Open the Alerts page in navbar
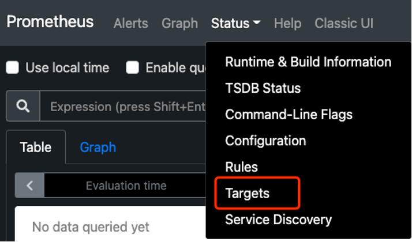The width and height of the screenshot is (412, 242). coord(130,24)
